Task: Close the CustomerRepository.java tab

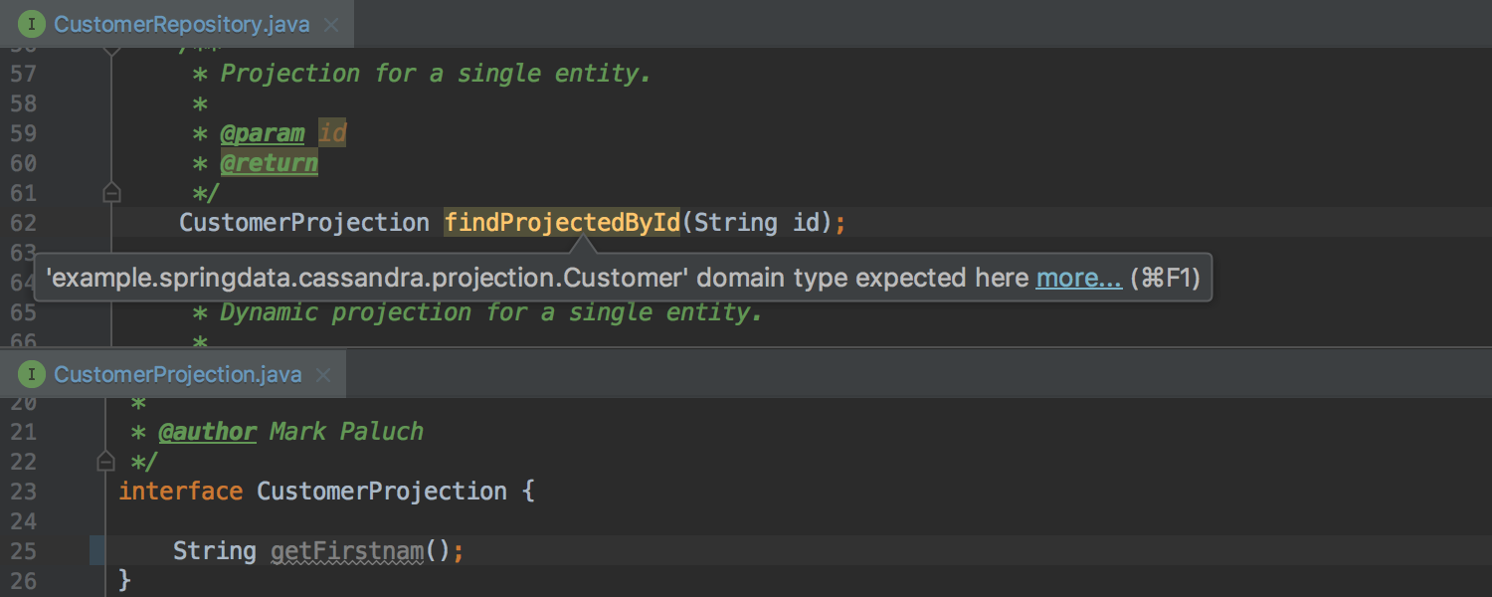Action: click(x=331, y=25)
